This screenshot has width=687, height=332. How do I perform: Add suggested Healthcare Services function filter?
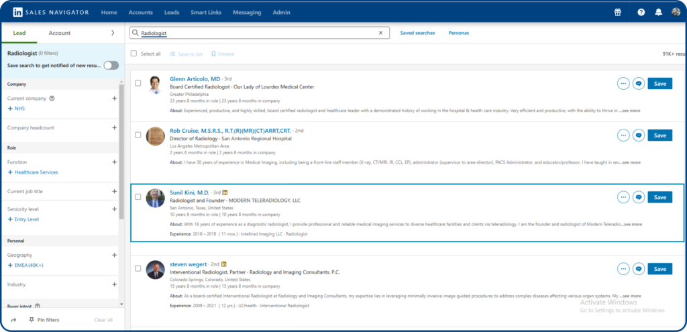(x=33, y=172)
